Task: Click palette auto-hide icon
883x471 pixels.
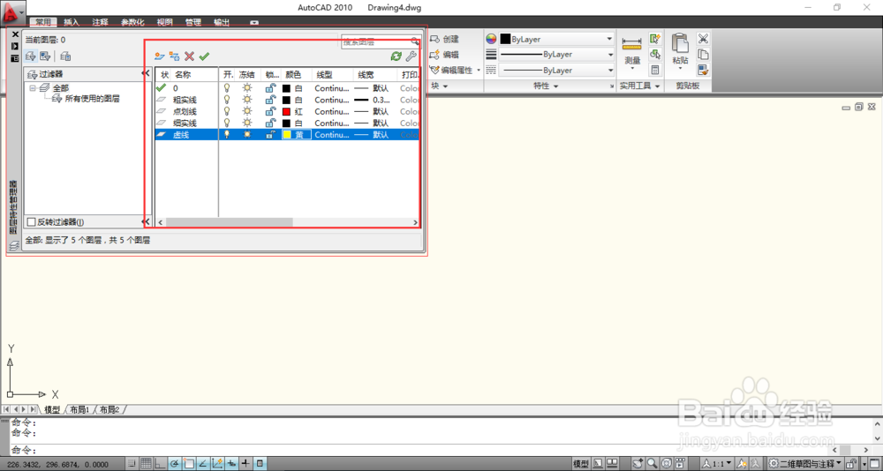Action: [x=15, y=46]
